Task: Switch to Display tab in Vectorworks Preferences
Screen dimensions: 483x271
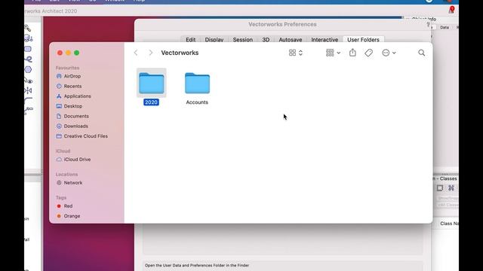Action: 214,40
